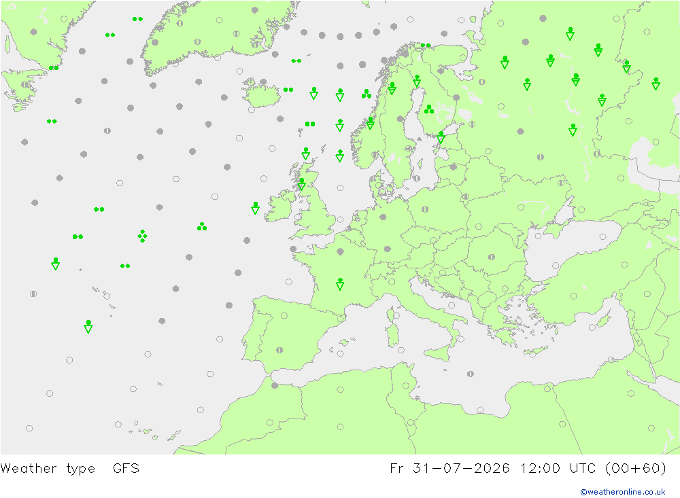
Task: Open the weatheronline.co.uk copyright link
Action: point(623,492)
